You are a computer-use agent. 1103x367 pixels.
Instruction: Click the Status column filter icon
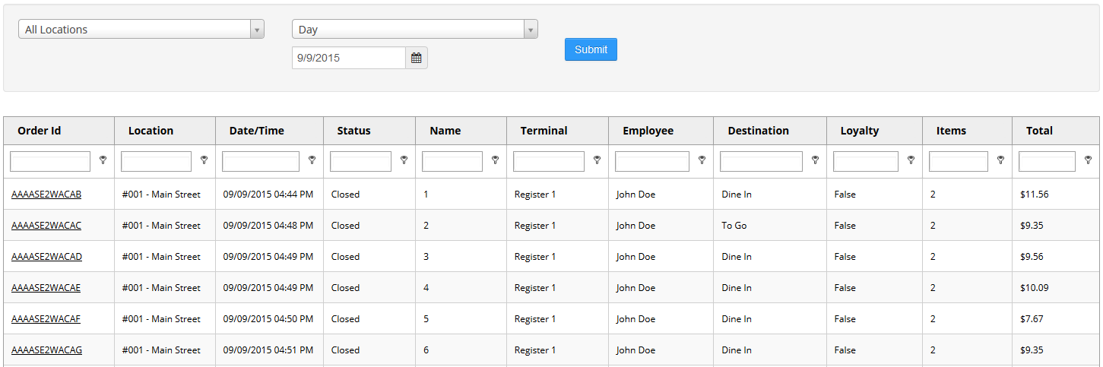coord(404,160)
